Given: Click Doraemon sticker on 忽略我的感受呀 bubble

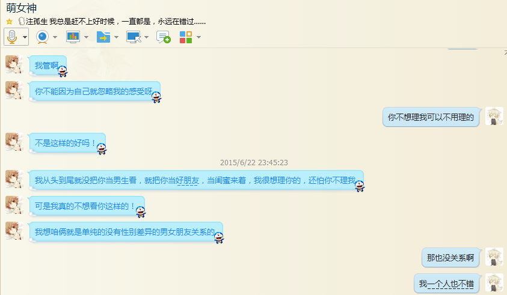Looking at the screenshot, I should point(156,96).
